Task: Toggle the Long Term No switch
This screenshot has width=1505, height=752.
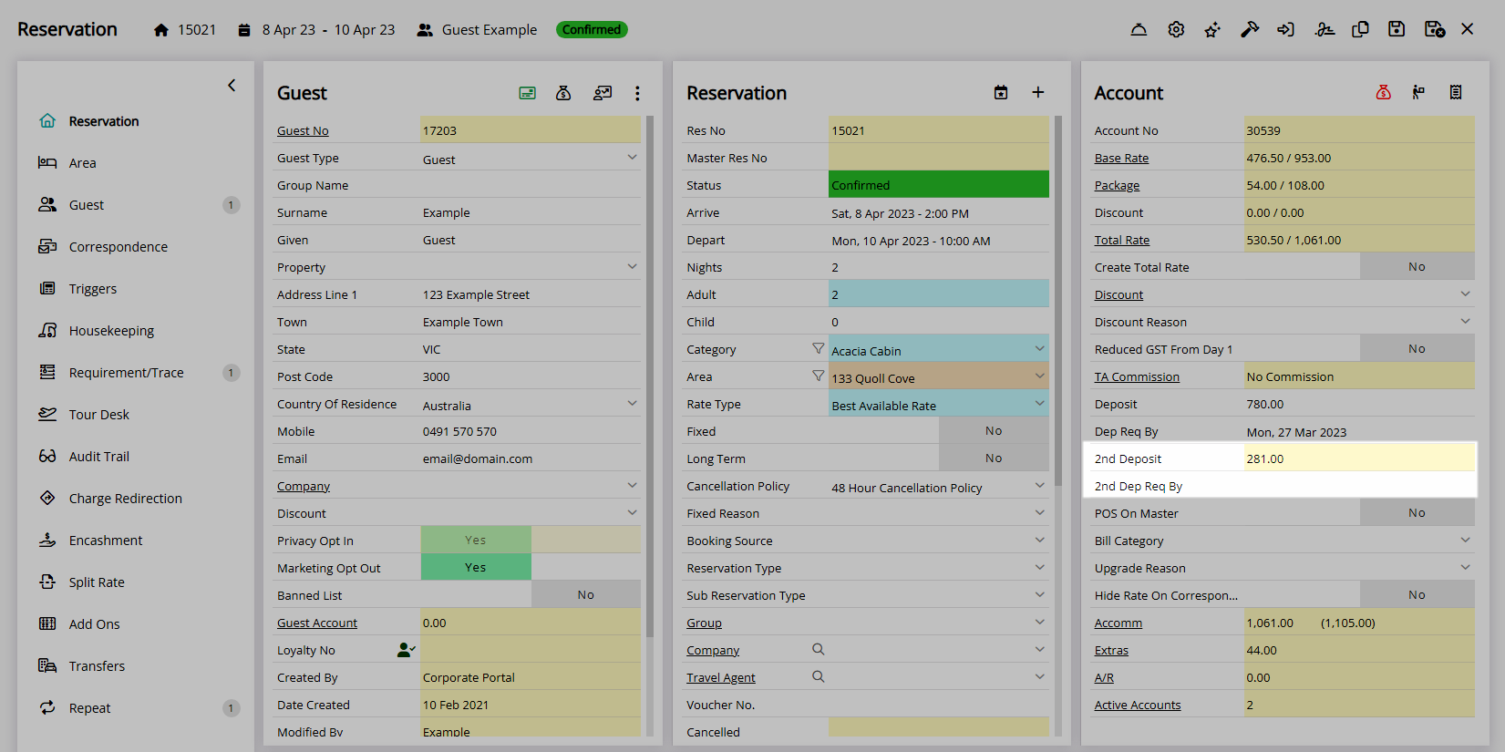Action: 994,458
